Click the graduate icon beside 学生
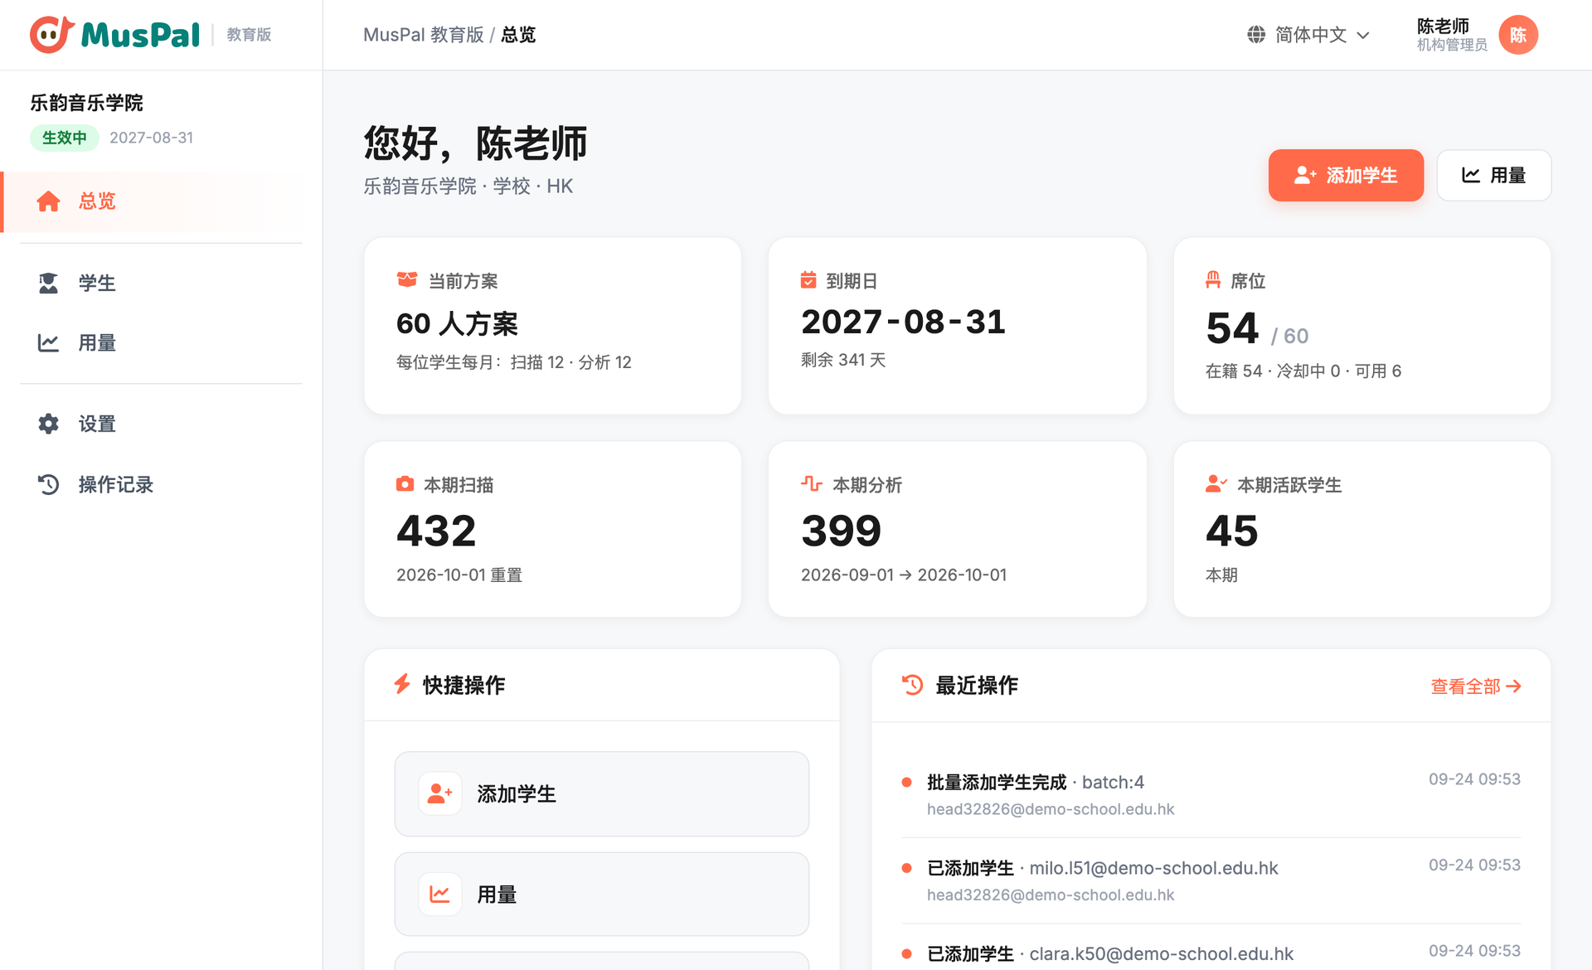The width and height of the screenshot is (1592, 970). [49, 283]
